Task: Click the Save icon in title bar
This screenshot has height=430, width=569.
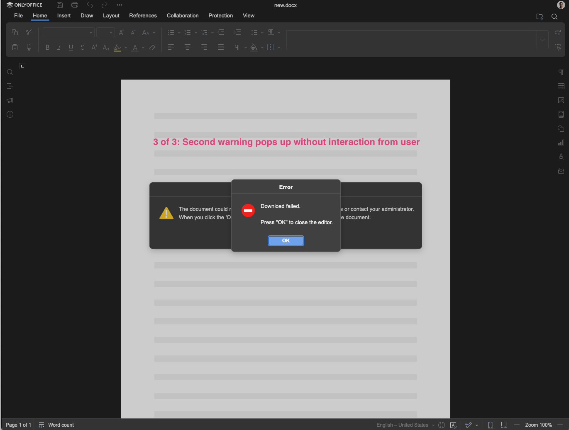Action: [60, 5]
